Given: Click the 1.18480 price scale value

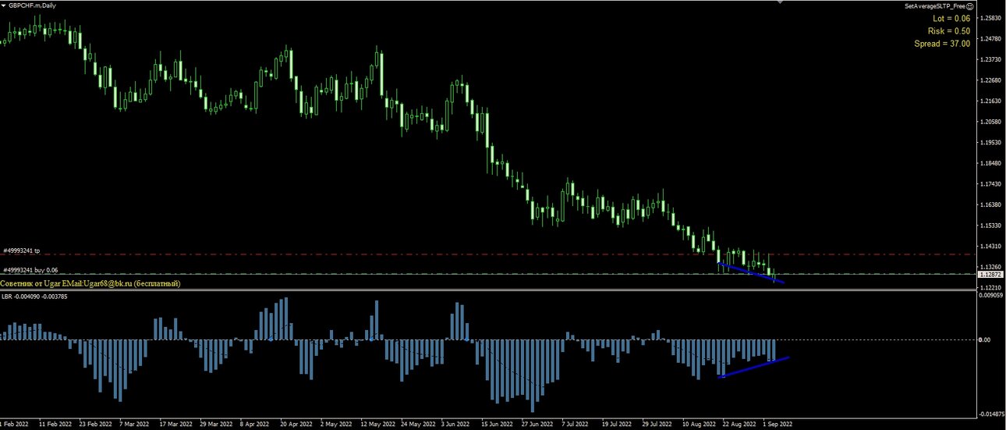Looking at the screenshot, I should click(992, 163).
